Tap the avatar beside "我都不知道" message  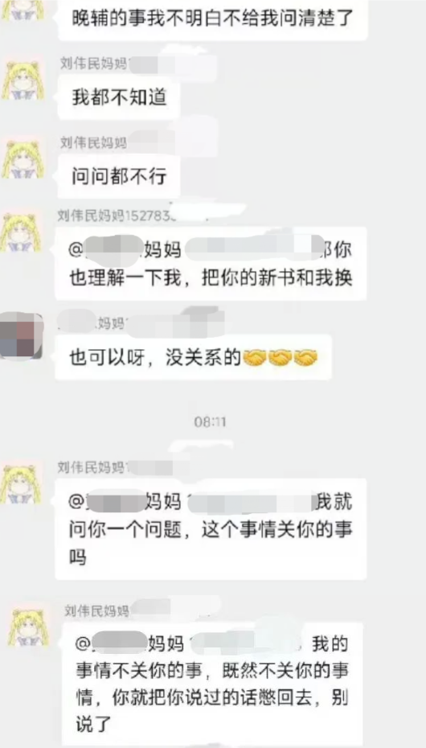click(x=23, y=81)
